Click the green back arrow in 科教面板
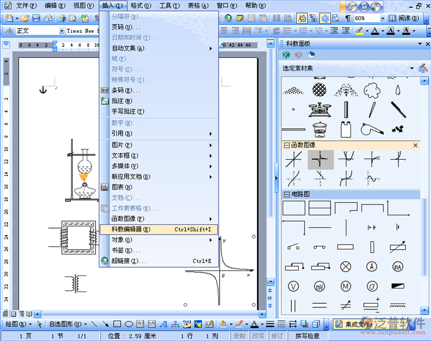 pyautogui.click(x=286, y=55)
